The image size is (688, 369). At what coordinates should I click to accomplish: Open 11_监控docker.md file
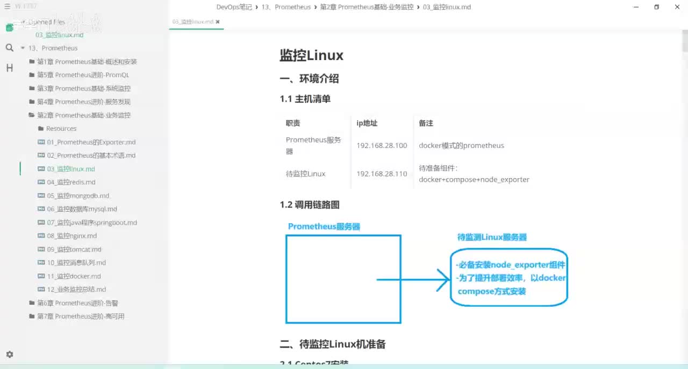coord(74,276)
